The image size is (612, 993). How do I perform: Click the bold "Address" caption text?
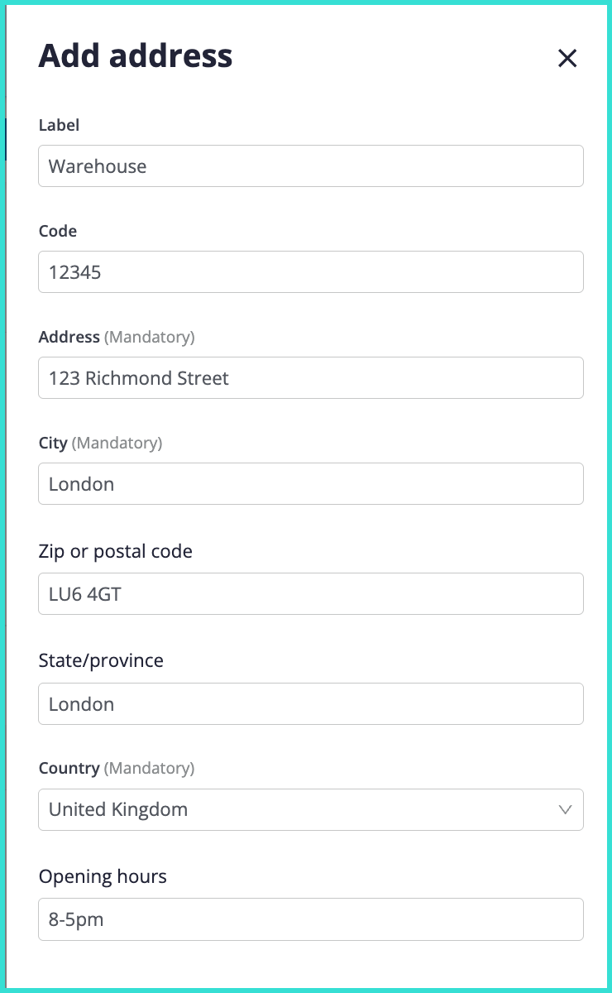(x=69, y=337)
